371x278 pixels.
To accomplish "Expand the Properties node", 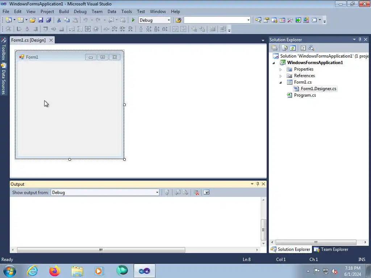I will [x=281, y=69].
